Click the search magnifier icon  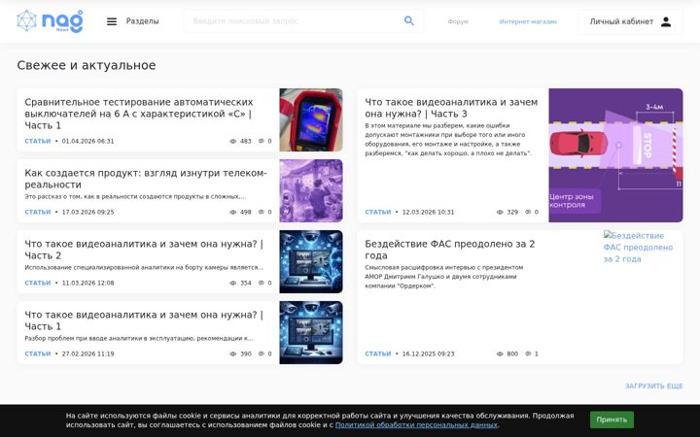[x=409, y=21]
